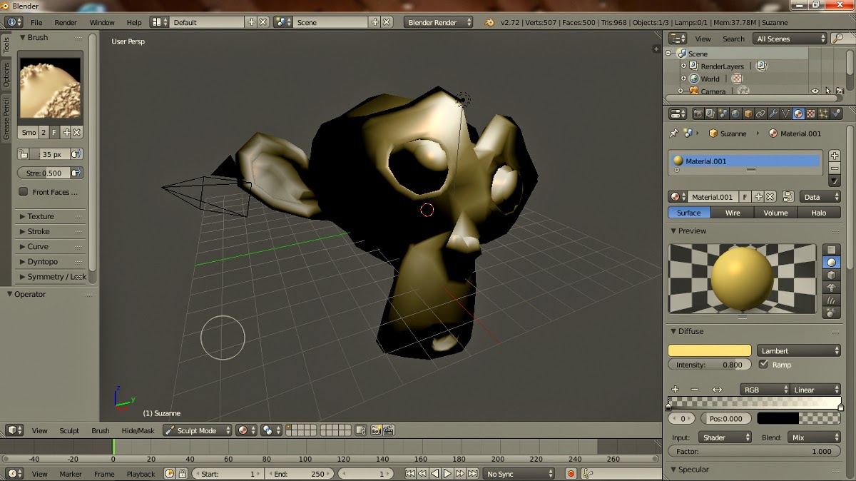Click the outliner search magnifier icon
856x481 pixels.
(838, 39)
